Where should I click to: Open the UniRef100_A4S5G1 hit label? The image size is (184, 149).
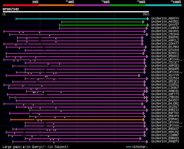coord(165,22)
